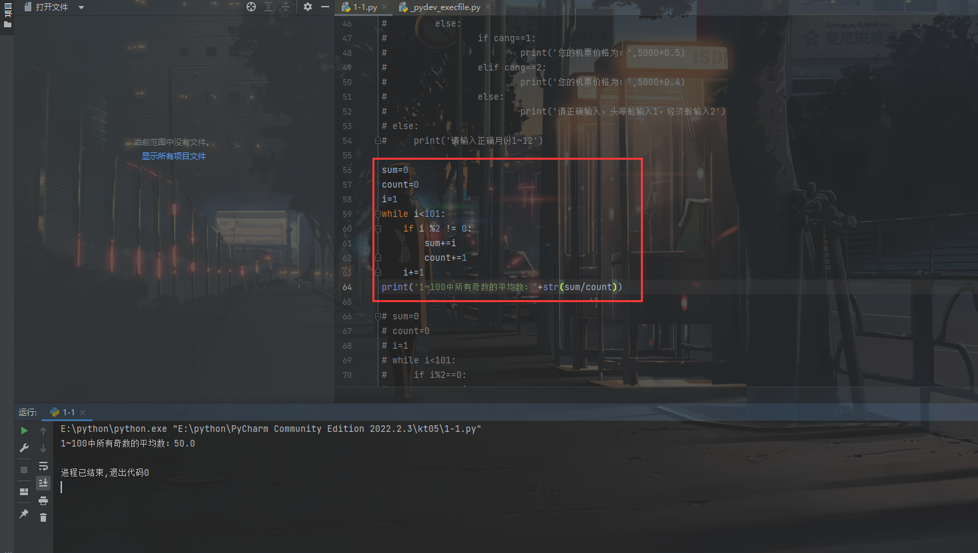The width and height of the screenshot is (978, 553).
Task: Clear console output with trash icon
Action: [43, 517]
